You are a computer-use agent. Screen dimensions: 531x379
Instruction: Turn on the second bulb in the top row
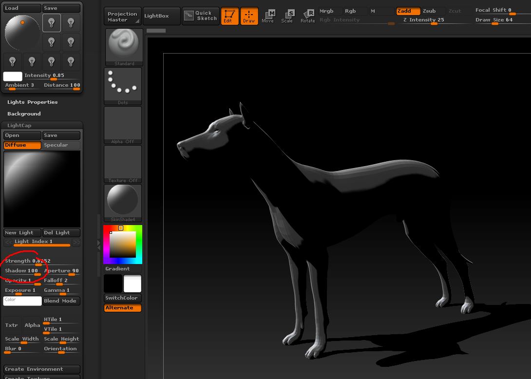[x=71, y=23]
